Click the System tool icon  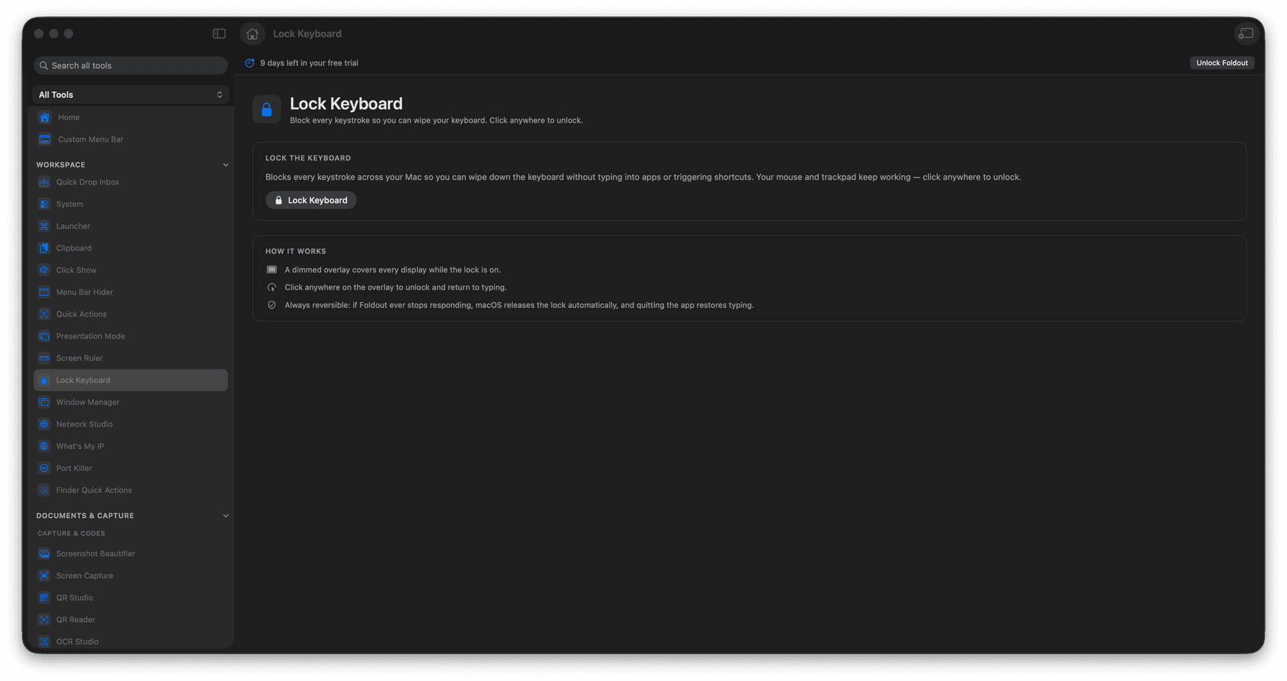coord(44,204)
